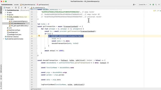This screenshot has width=161, height=90.
Task: Click the getTransaction() breadcrumb in navigation bar
Action: 44,4
